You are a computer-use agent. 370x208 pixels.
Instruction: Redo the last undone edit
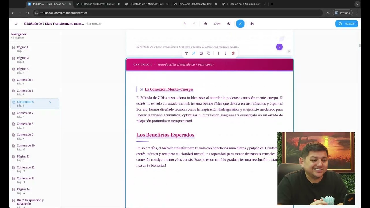(x=194, y=24)
